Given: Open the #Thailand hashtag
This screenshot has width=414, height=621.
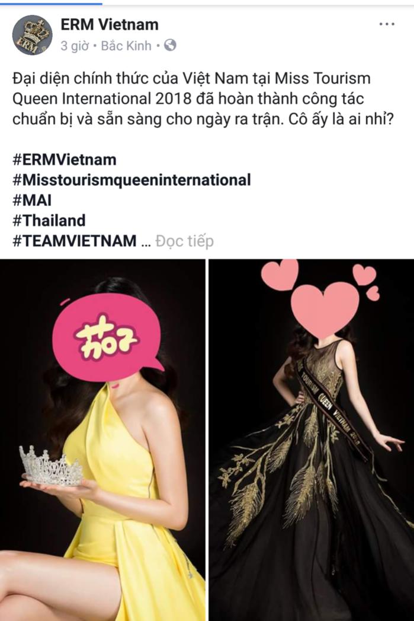Looking at the screenshot, I should coord(49,221).
